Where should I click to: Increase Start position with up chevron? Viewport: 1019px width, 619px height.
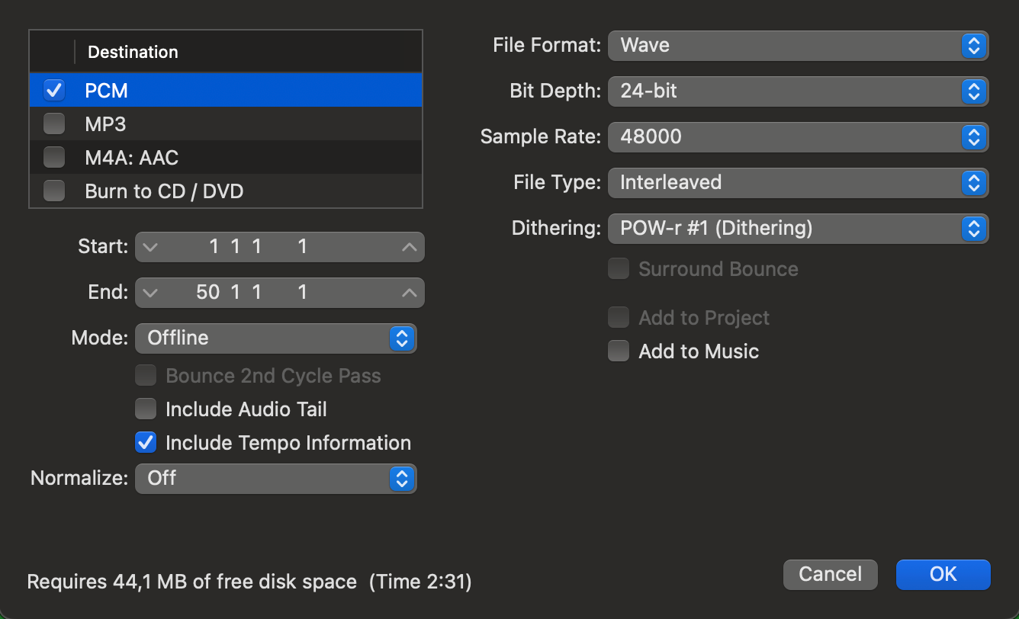pyautogui.click(x=410, y=247)
